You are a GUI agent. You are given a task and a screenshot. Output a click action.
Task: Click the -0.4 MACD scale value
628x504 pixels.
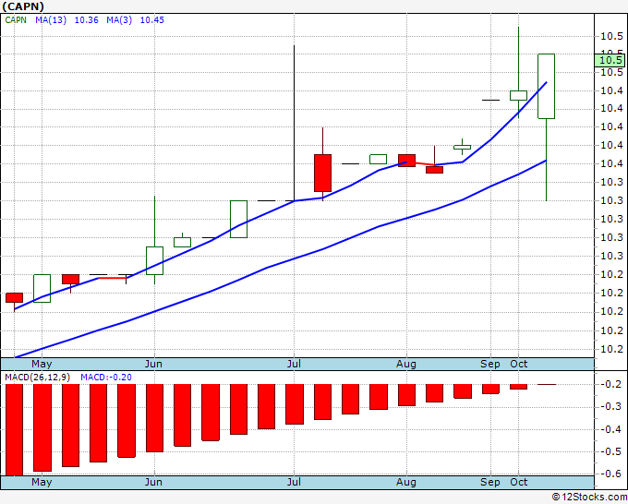click(611, 429)
